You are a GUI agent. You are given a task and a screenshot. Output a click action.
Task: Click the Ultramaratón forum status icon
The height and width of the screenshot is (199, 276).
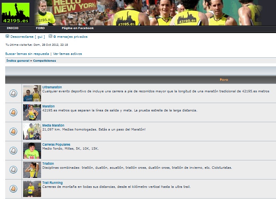[x=13, y=93]
